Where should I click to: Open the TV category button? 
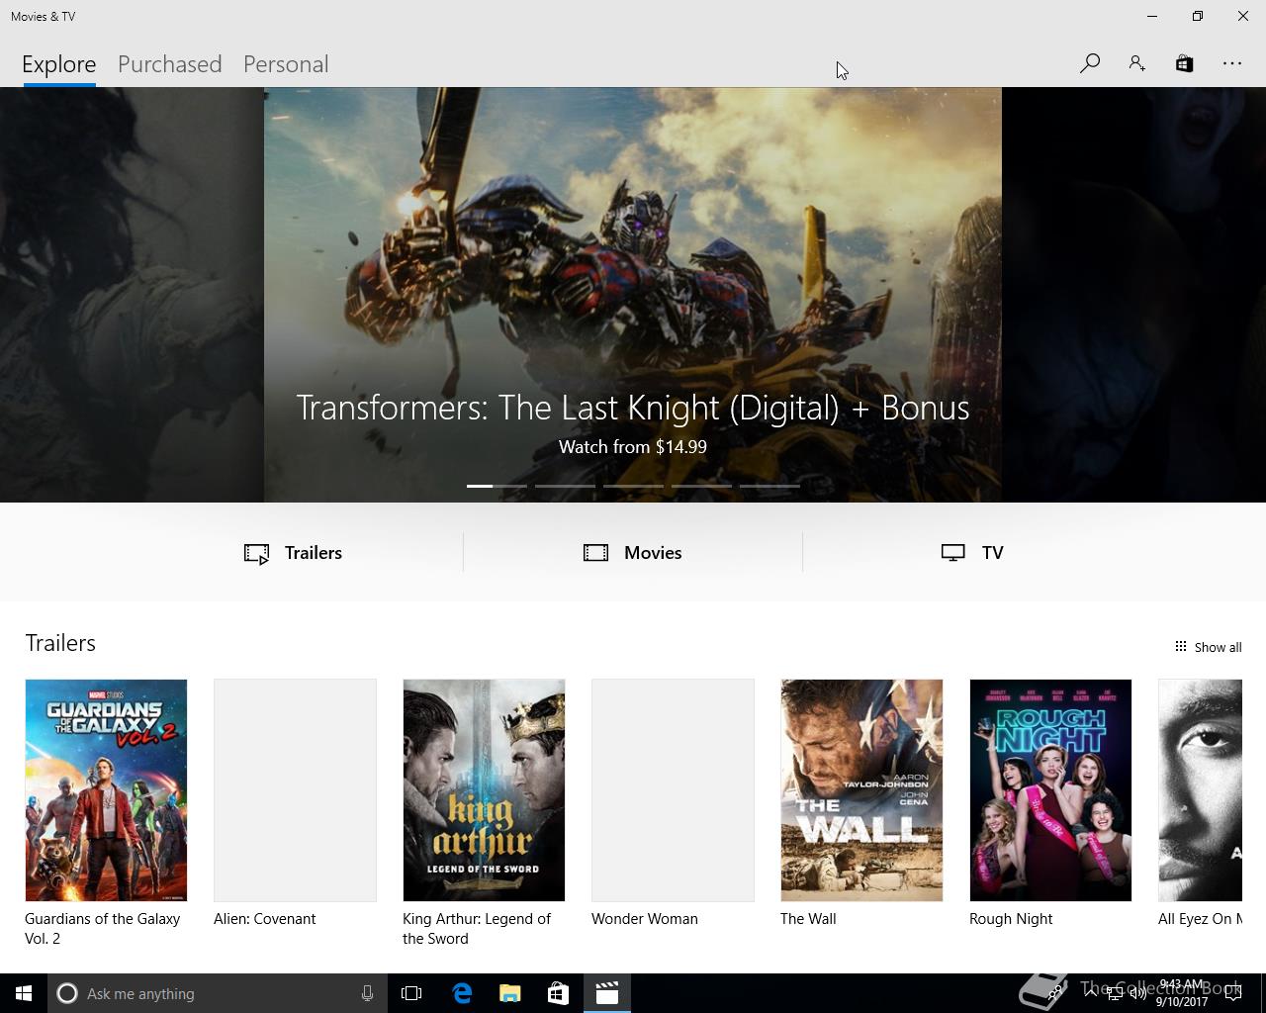(972, 553)
